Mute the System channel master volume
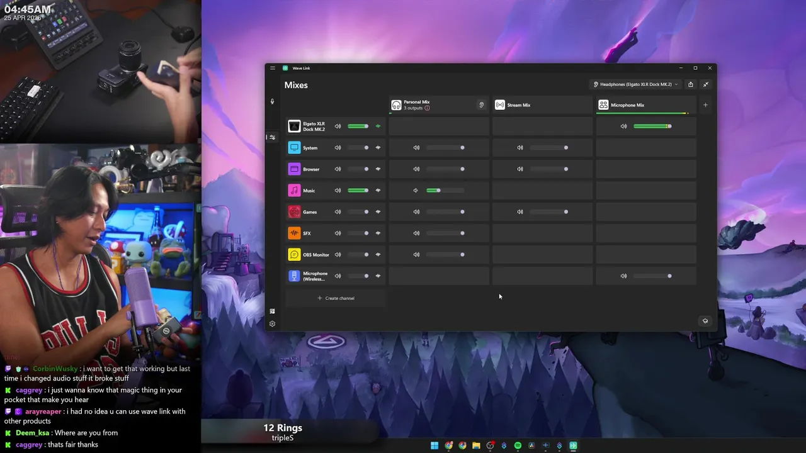This screenshot has width=806, height=453. 338,148
